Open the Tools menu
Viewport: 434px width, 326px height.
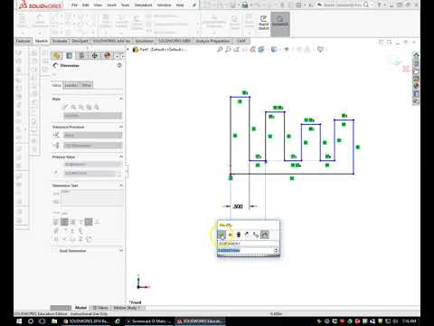pos(125,5)
